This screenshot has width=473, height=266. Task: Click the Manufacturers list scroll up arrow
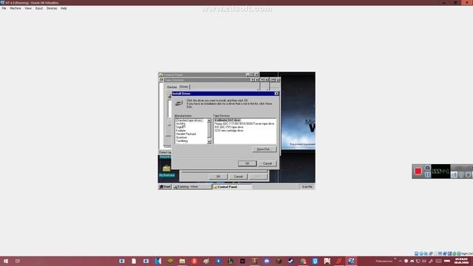[209, 120]
